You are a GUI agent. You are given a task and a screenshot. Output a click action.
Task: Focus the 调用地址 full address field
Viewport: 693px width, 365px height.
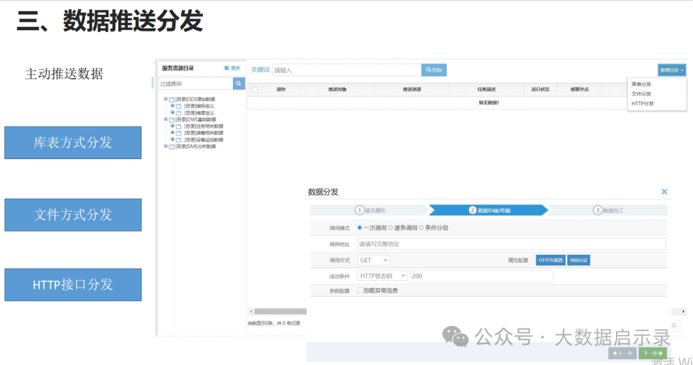tap(511, 244)
